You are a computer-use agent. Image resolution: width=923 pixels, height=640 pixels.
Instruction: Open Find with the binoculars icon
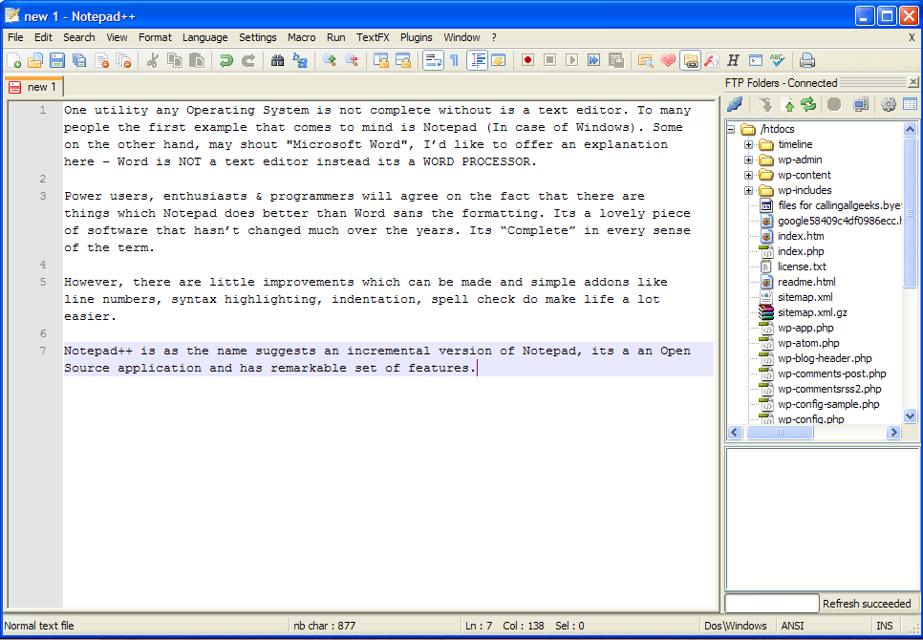coord(278,60)
